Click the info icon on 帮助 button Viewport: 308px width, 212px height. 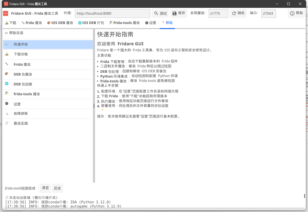click(292, 13)
